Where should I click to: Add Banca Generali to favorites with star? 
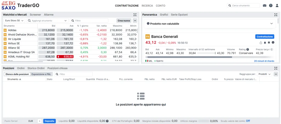pos(269,43)
